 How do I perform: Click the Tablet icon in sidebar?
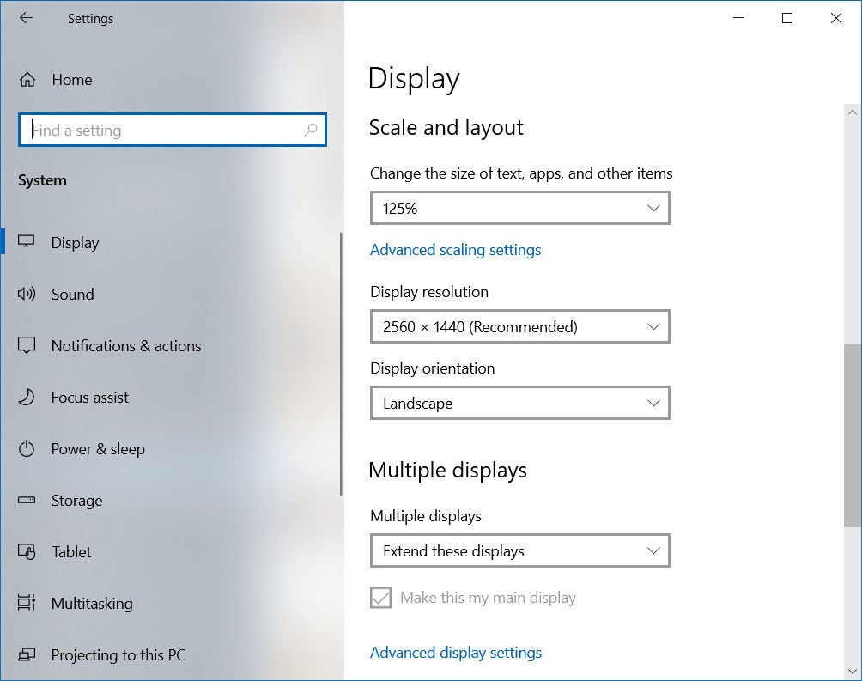pos(27,552)
